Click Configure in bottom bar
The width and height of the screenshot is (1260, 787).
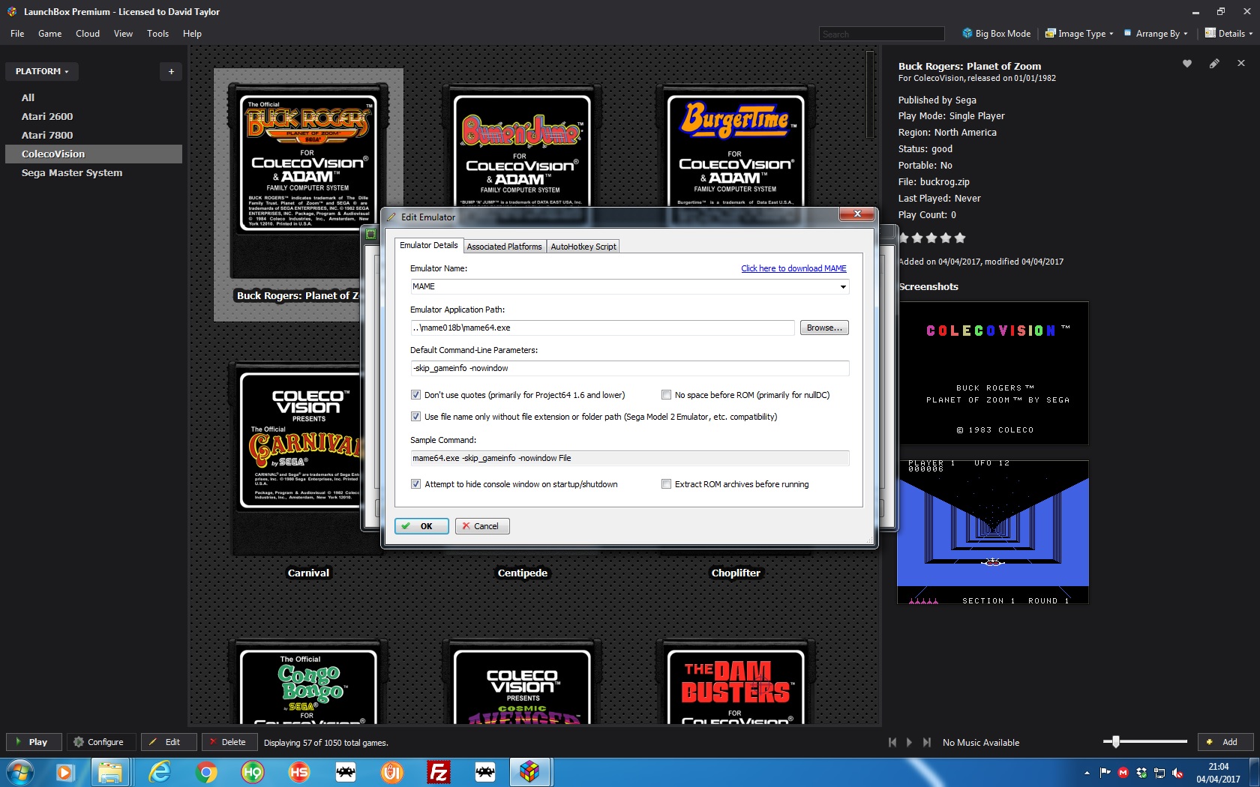pyautogui.click(x=100, y=742)
